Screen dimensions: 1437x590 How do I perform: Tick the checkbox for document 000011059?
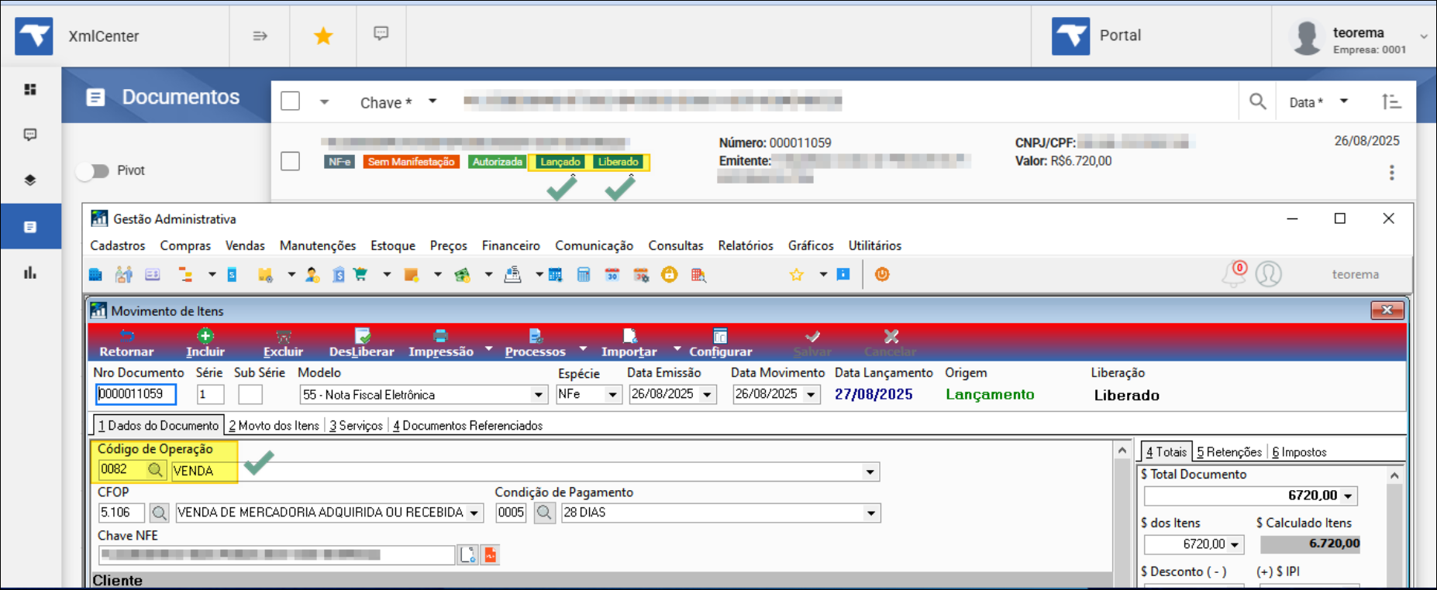tap(291, 161)
